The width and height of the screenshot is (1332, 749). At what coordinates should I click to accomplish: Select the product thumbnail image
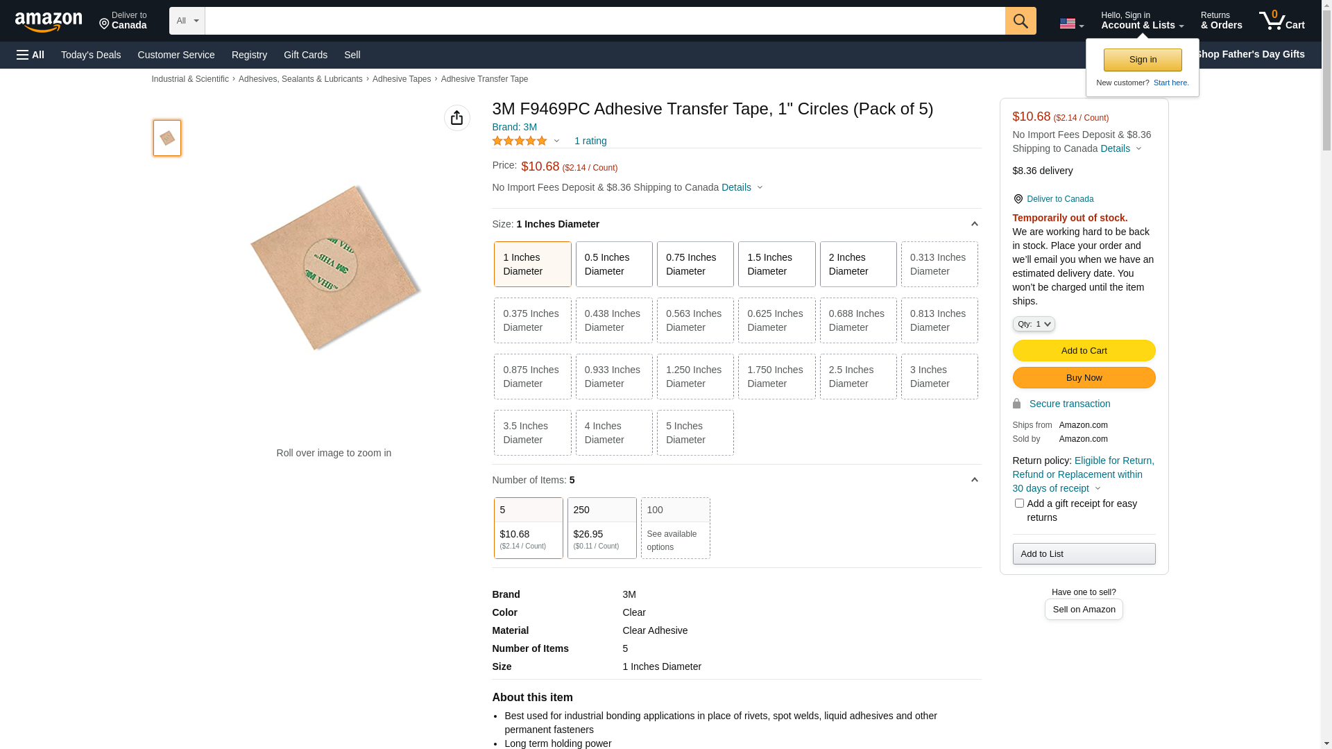(167, 138)
